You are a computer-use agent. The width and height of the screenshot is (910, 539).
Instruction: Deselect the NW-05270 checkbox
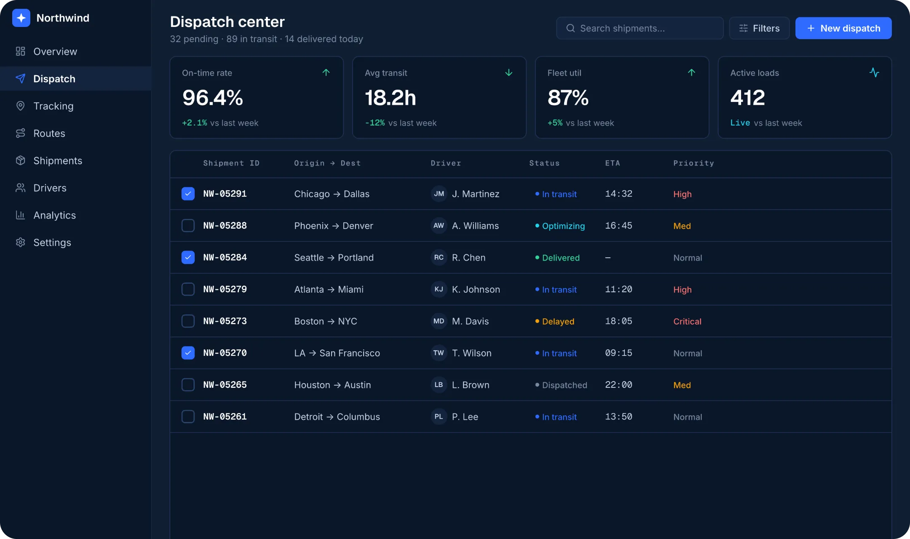click(x=188, y=353)
